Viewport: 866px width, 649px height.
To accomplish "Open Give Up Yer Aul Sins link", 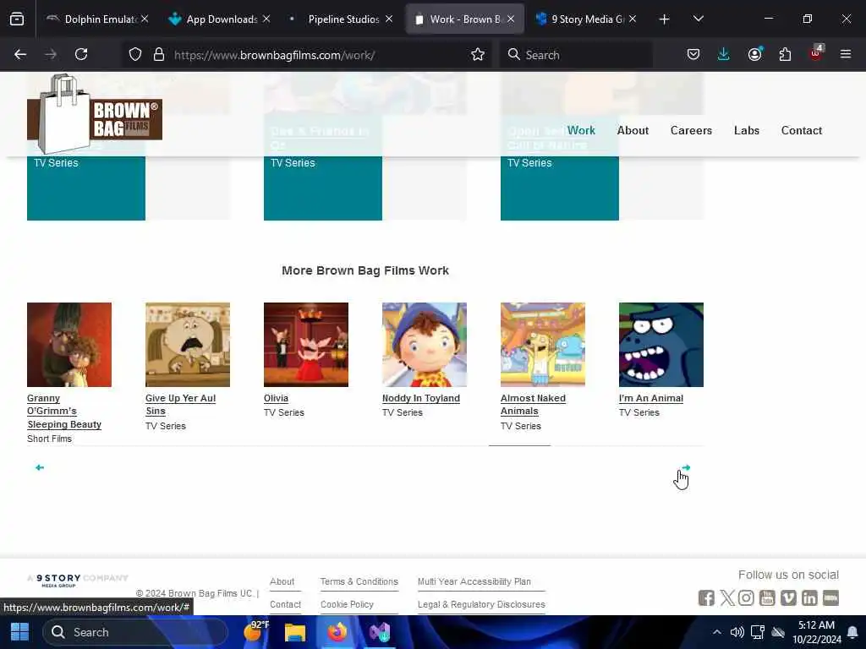I will [180, 405].
